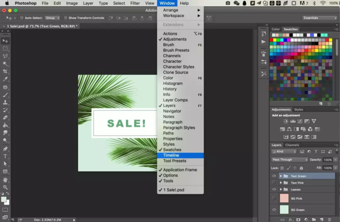
Task: Show the BG Pink layer
Action: tap(274, 198)
